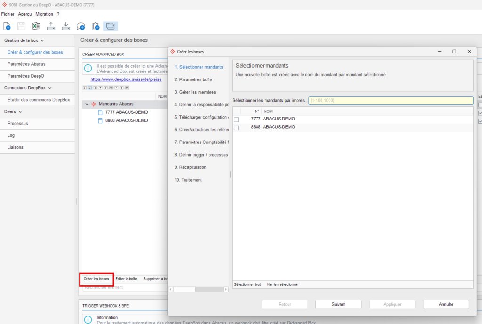Collapse the Mandants Abacus tree node
This screenshot has width=482, height=324.
tap(87, 104)
